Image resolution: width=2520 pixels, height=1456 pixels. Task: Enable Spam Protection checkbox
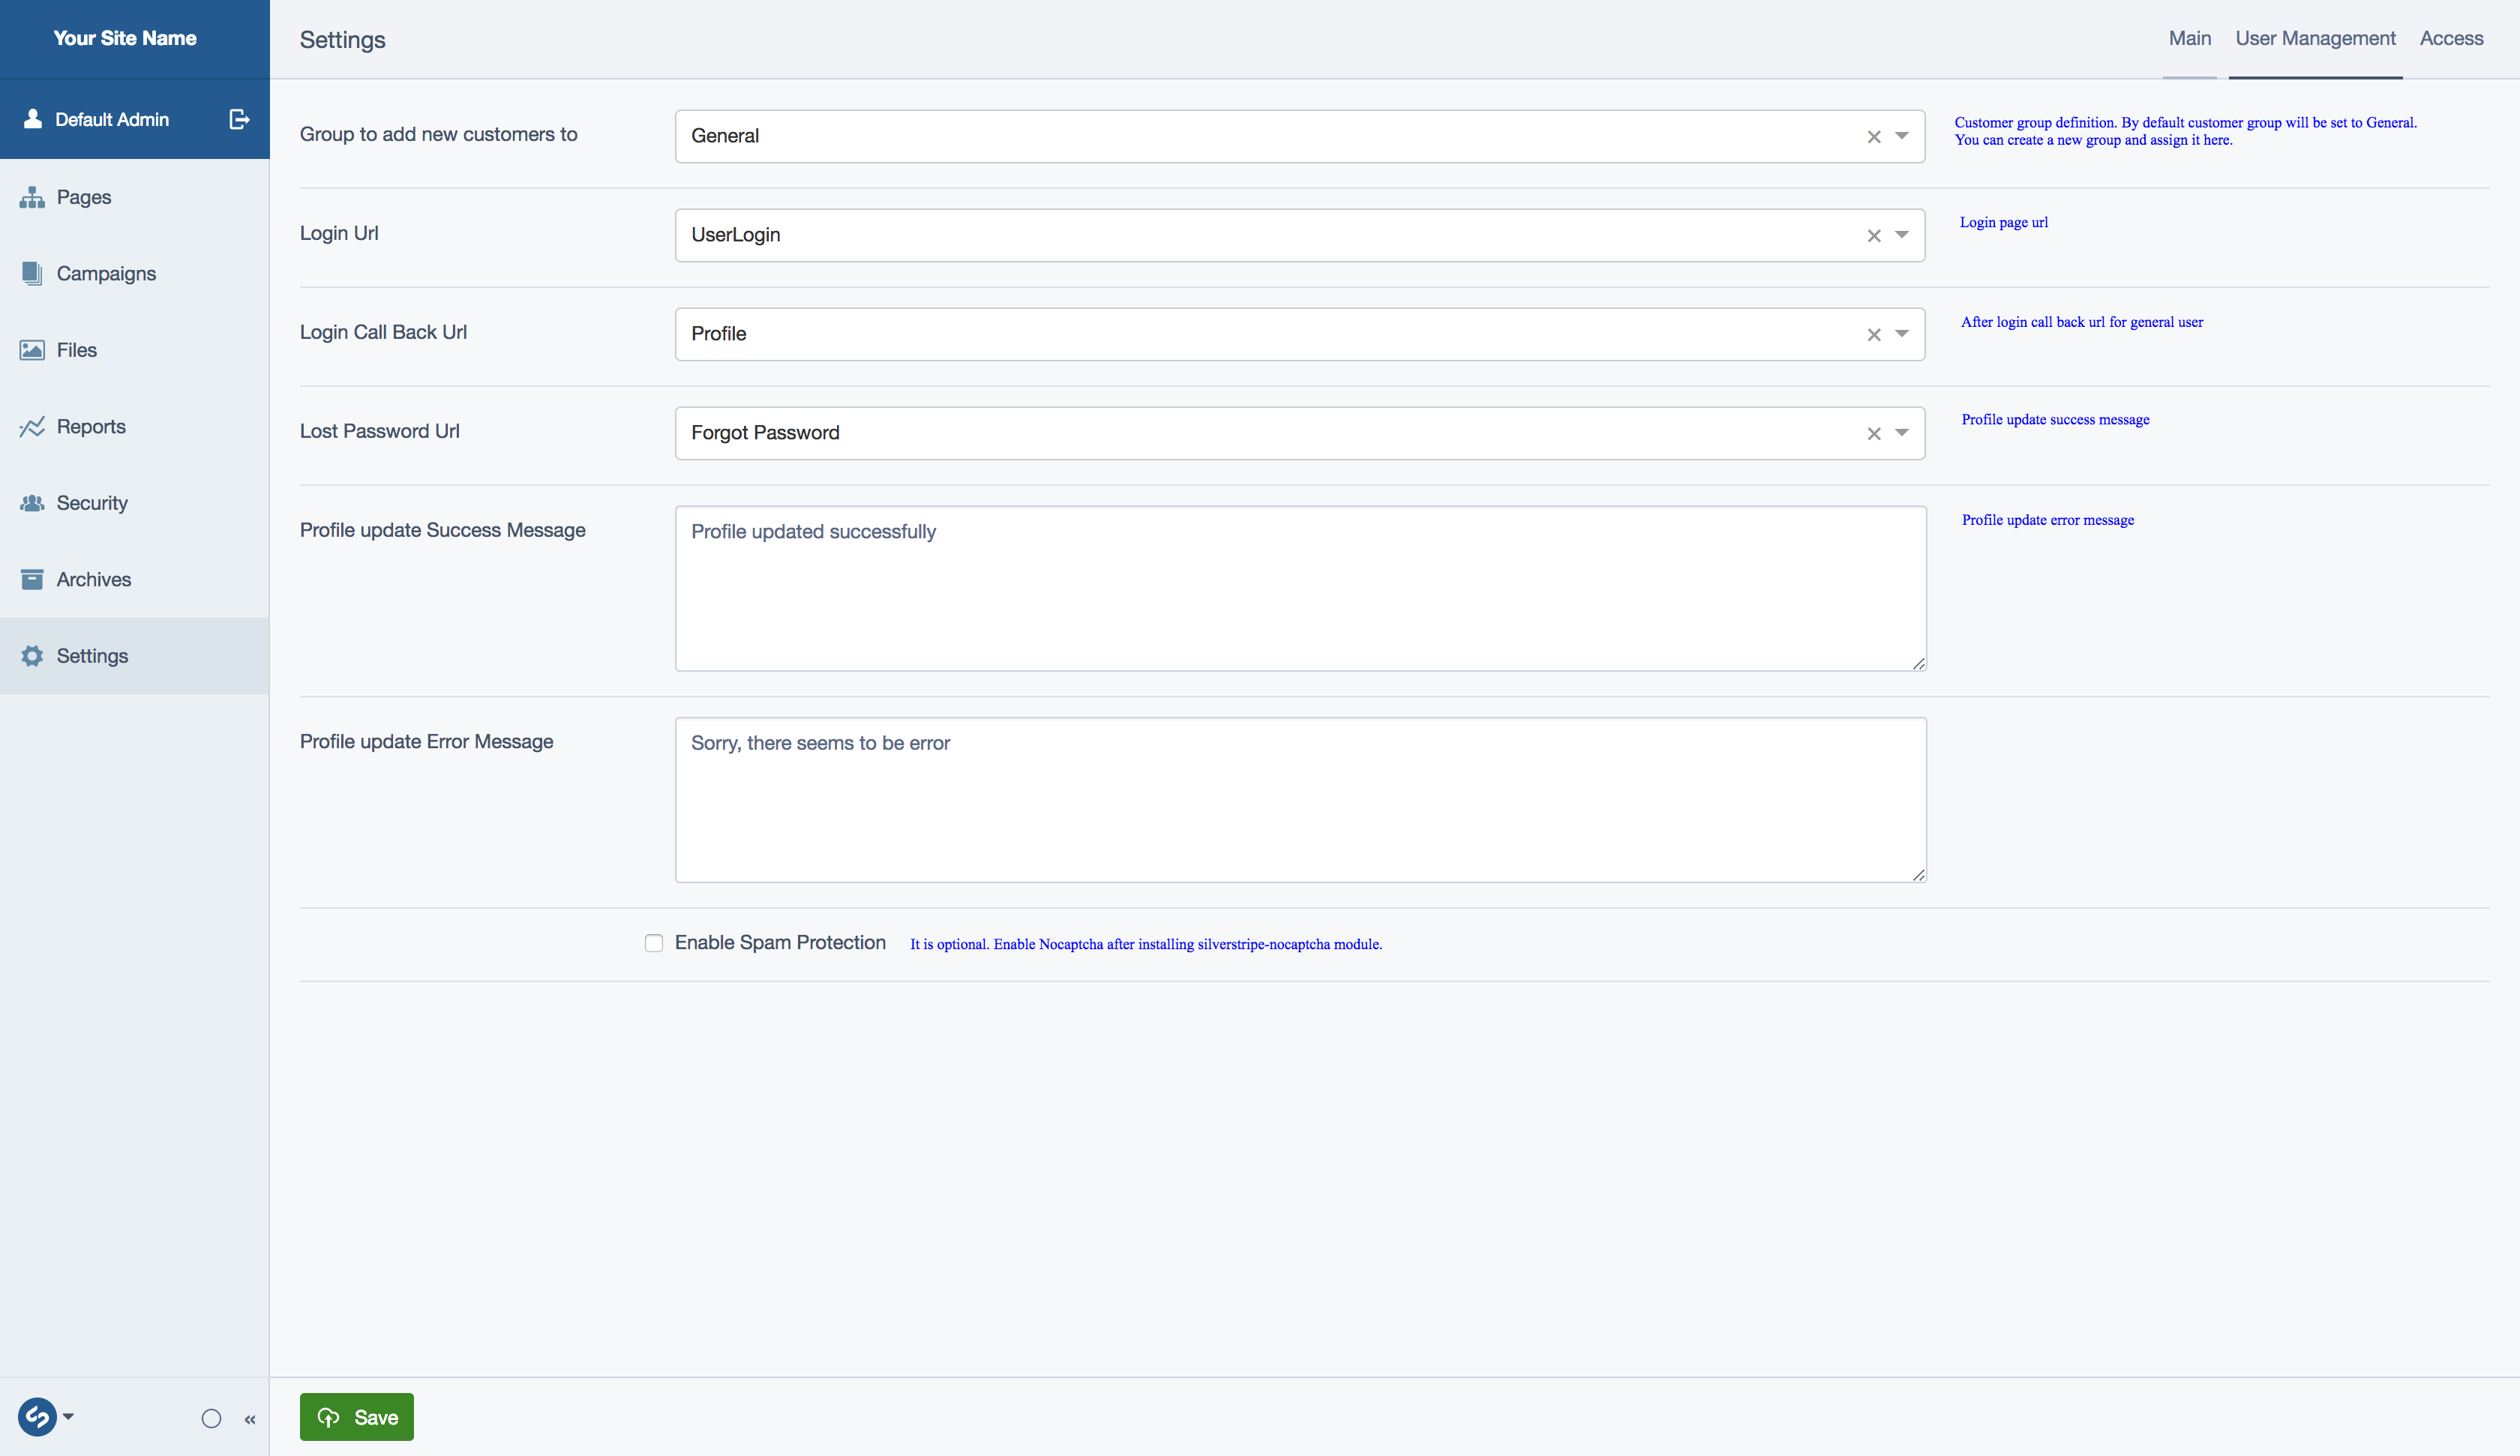[x=654, y=943]
